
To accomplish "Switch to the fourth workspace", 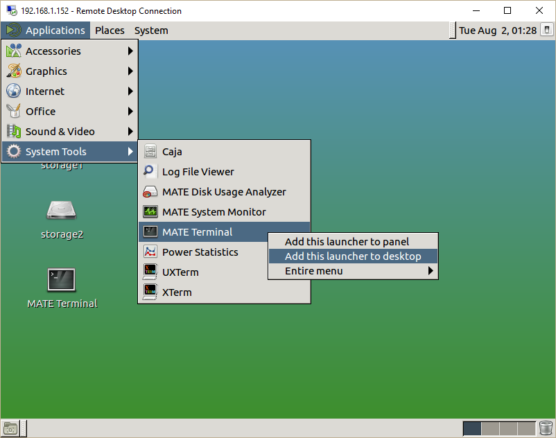I will point(527,428).
